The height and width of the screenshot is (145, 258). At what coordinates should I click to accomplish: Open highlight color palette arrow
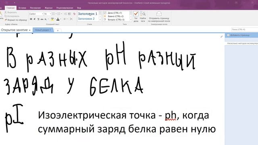point(55,19)
